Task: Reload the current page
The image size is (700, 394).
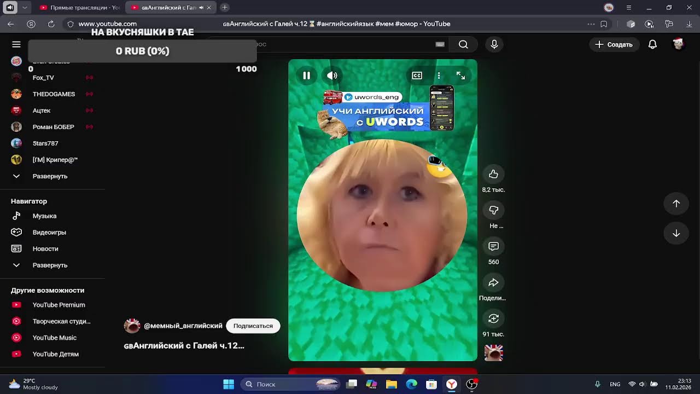Action: pyautogui.click(x=51, y=24)
